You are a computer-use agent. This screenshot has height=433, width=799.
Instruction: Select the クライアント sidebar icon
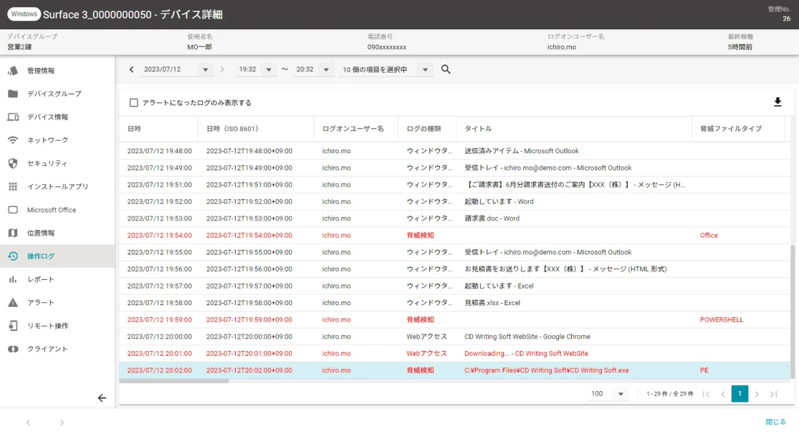[13, 349]
